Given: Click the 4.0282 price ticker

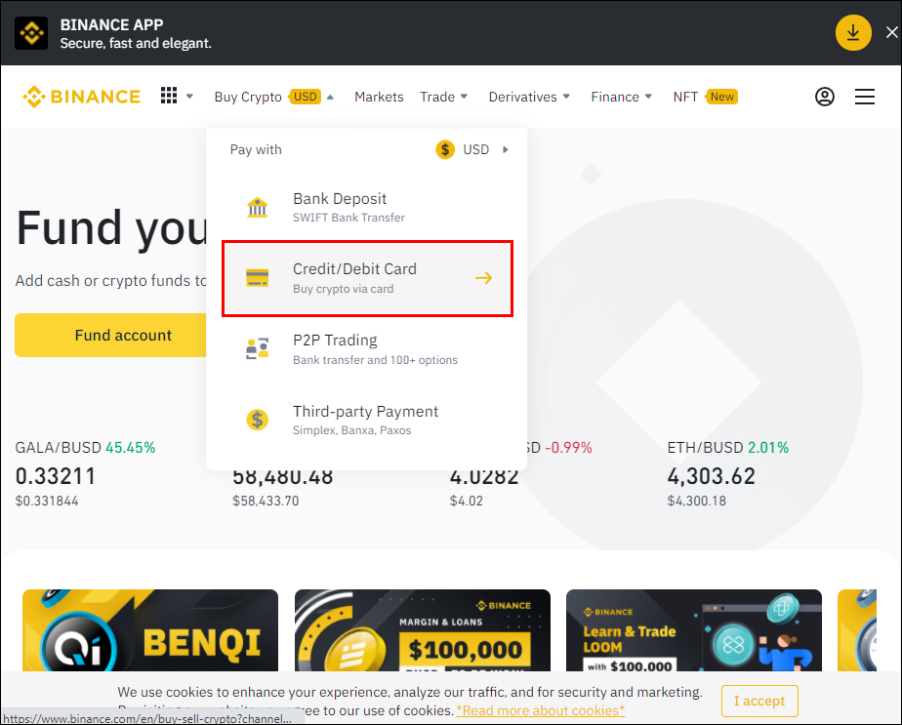Looking at the screenshot, I should point(484,476).
